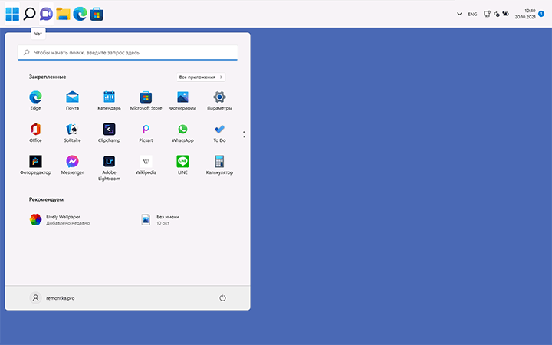Viewport: 552px width, 345px height.
Task: Click the network icon in system tray
Action: pyautogui.click(x=487, y=14)
